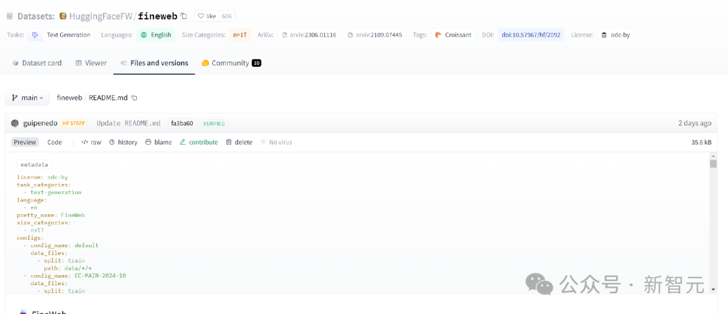Copy the README.md file path icon

click(134, 98)
